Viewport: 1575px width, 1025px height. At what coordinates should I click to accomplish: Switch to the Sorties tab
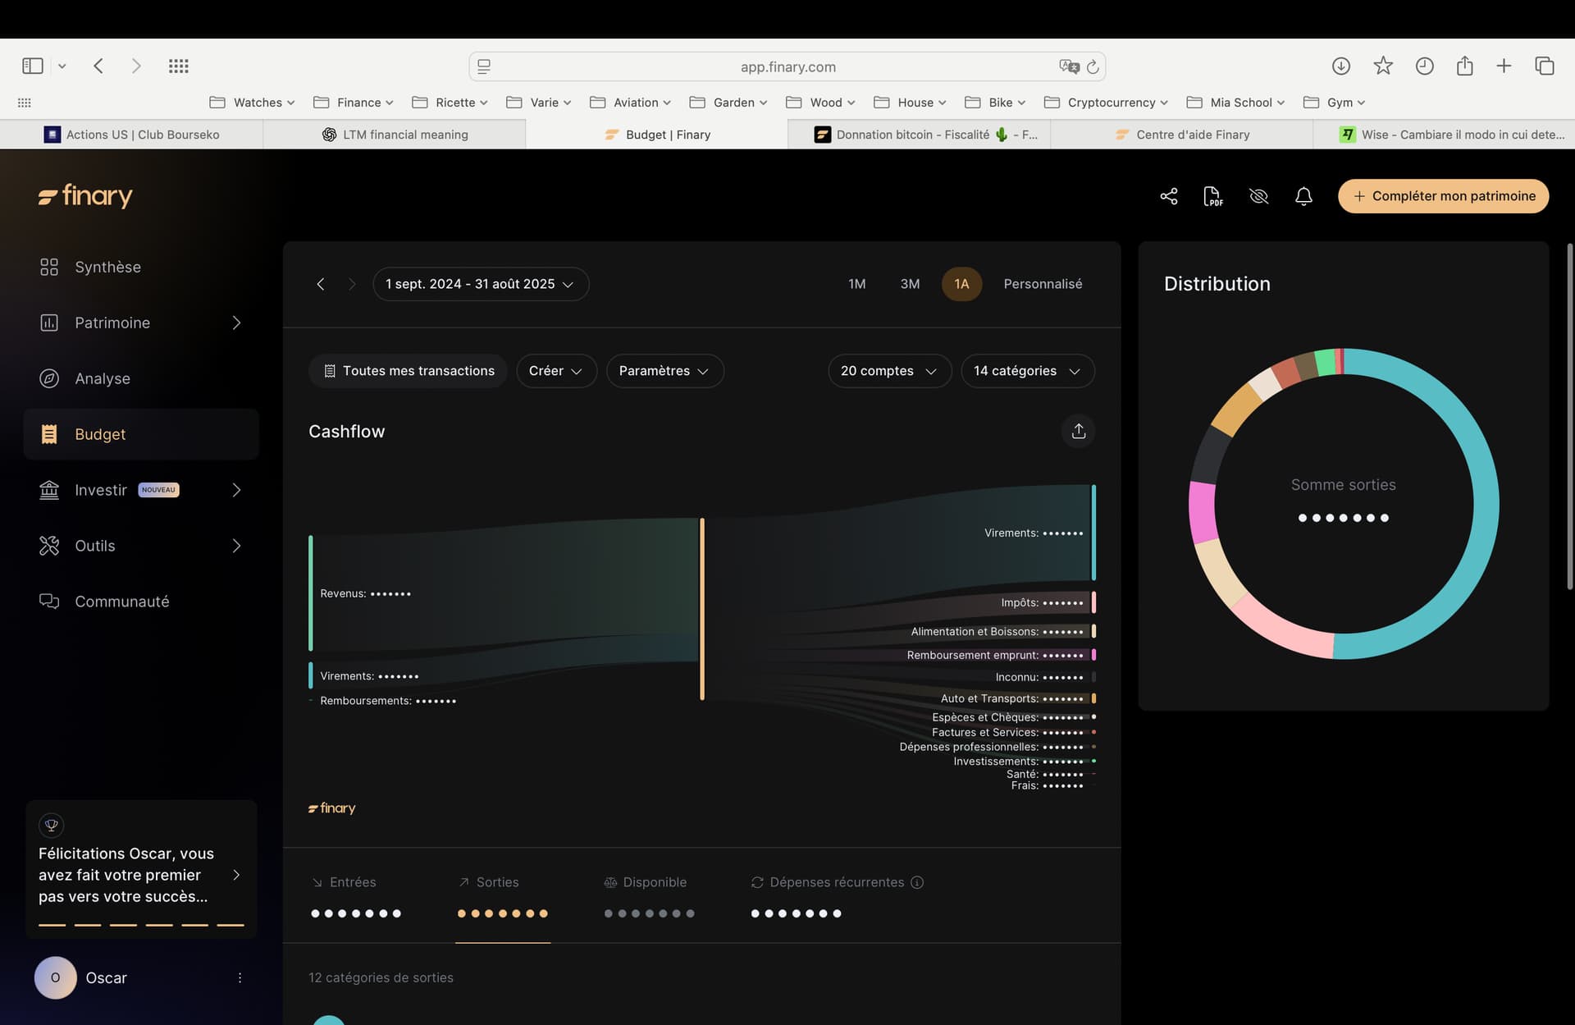[497, 882]
